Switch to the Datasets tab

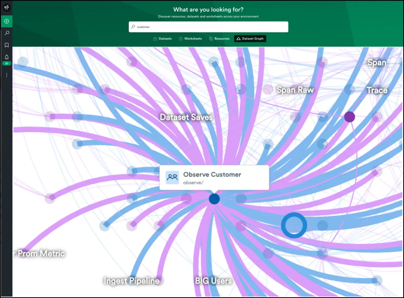(x=162, y=39)
